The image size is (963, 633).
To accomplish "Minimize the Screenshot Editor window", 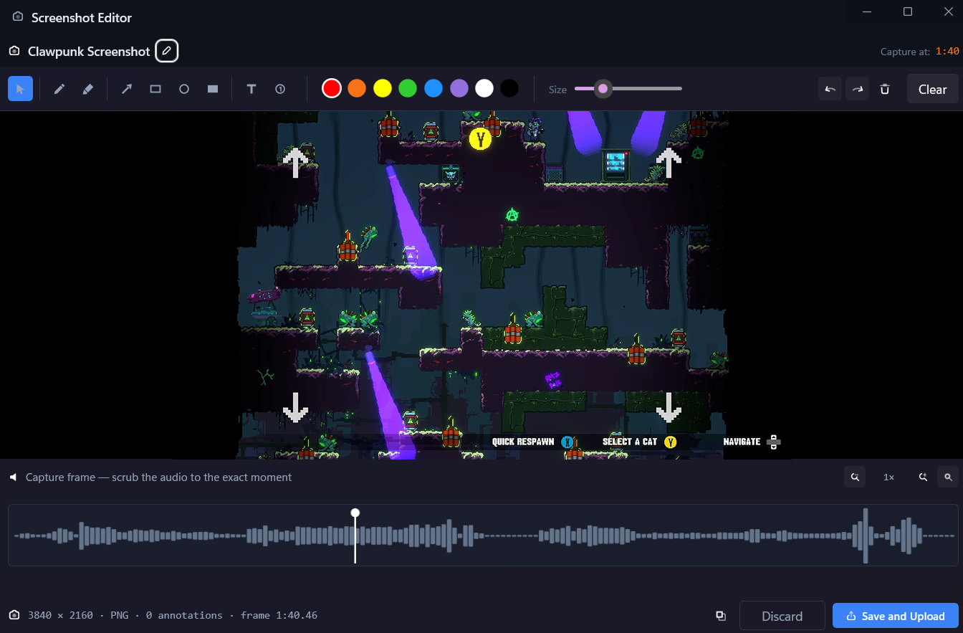I will click(868, 11).
